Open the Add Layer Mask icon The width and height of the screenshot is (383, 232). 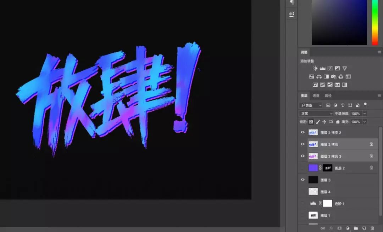[340, 228]
